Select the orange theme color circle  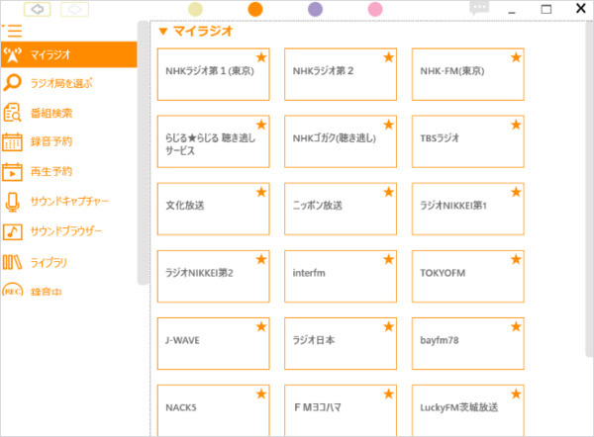point(255,9)
